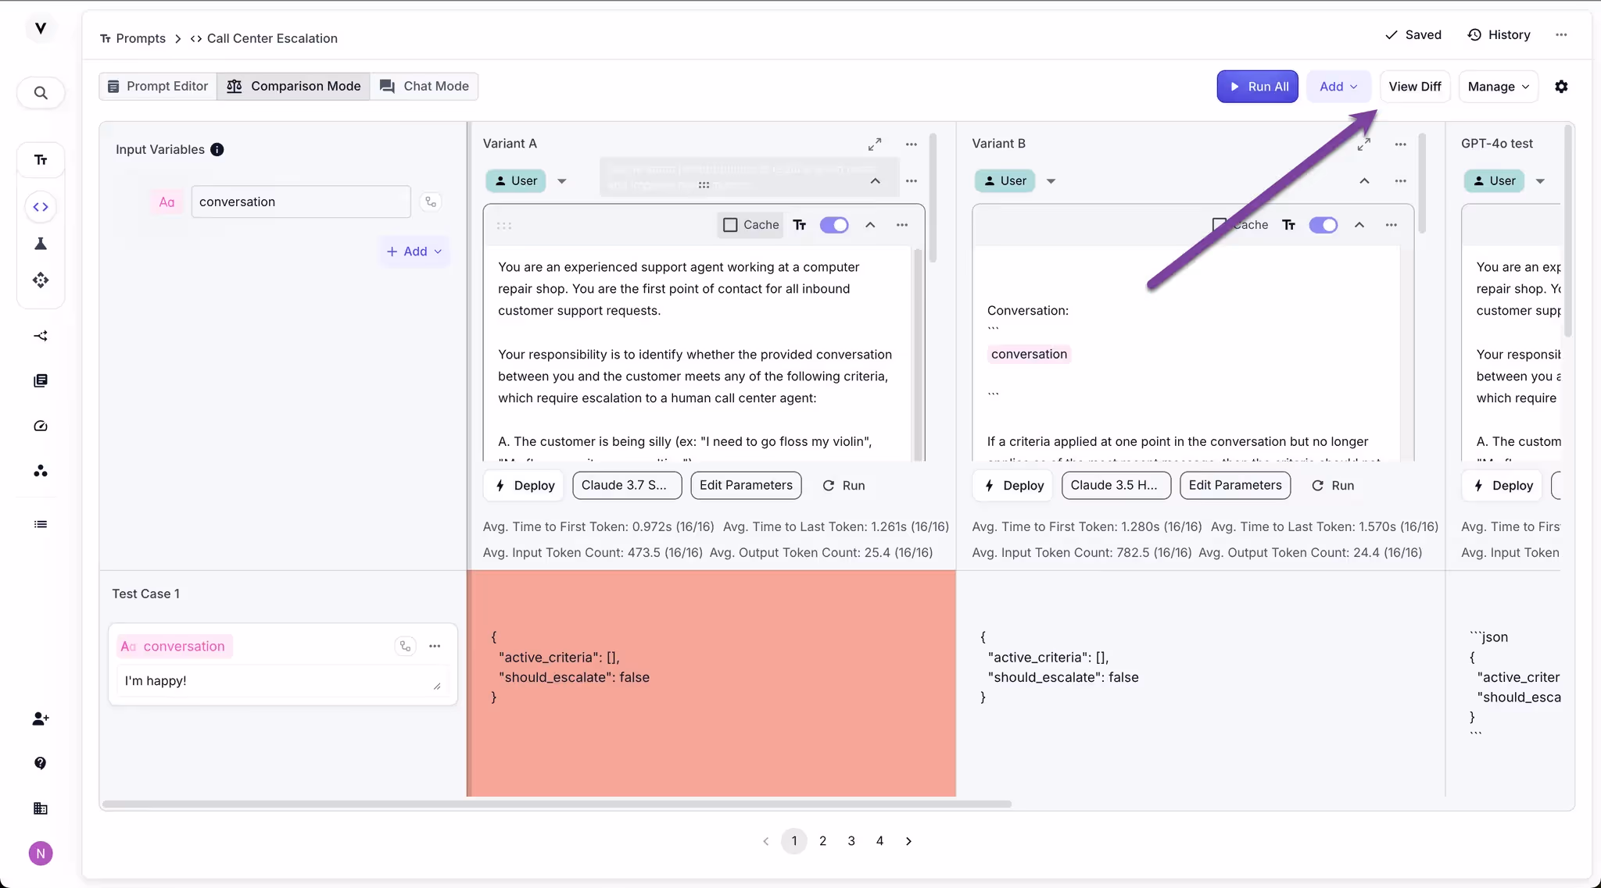Click the horizontal scrollbar at bottom

(x=557, y=804)
